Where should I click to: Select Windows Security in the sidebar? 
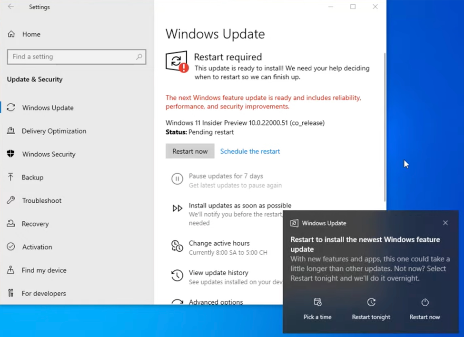[x=49, y=154]
